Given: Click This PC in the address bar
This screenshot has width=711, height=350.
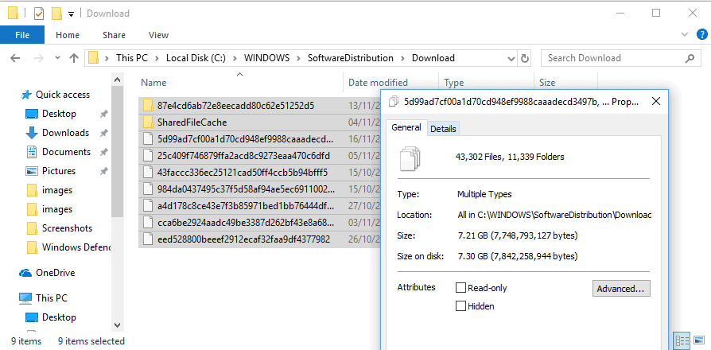Looking at the screenshot, I should (x=131, y=58).
